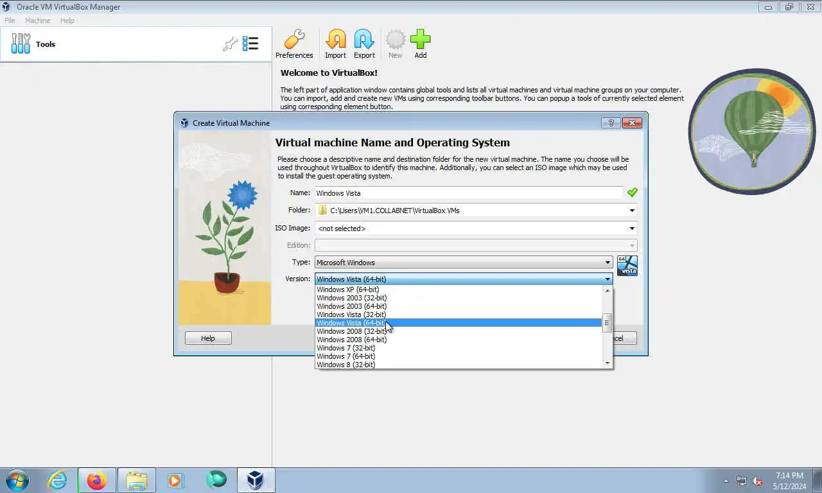822x493 pixels.
Task: Click the teal globe taskbar icon
Action: (x=216, y=480)
